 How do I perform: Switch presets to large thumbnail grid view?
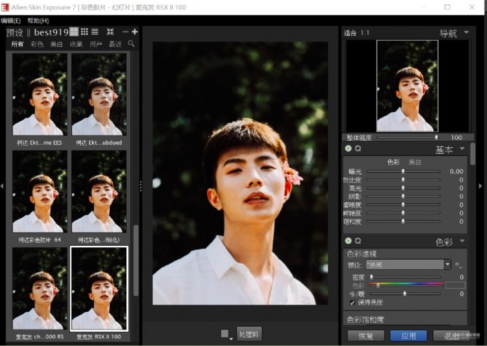coord(74,32)
